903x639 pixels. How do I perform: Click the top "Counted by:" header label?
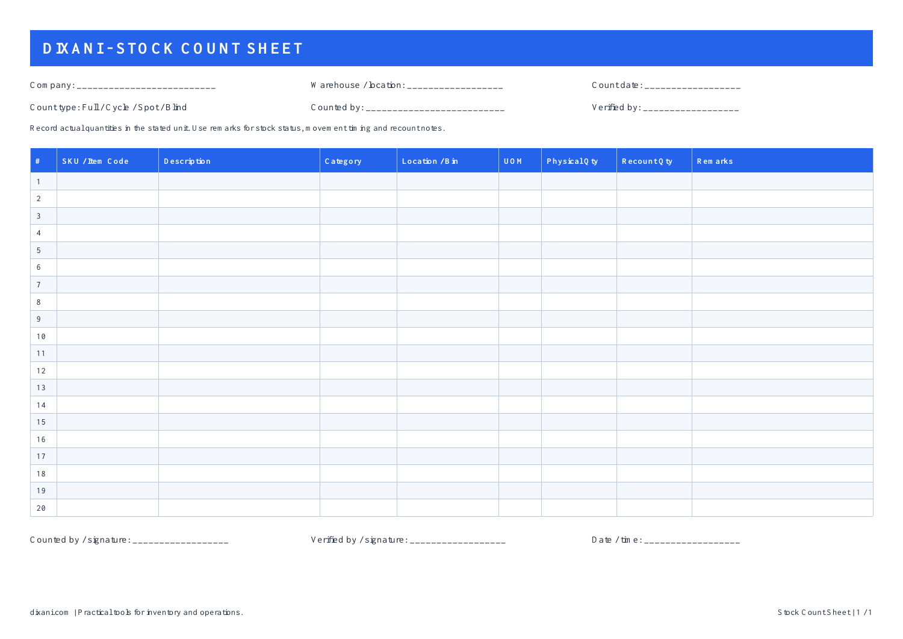coord(338,107)
